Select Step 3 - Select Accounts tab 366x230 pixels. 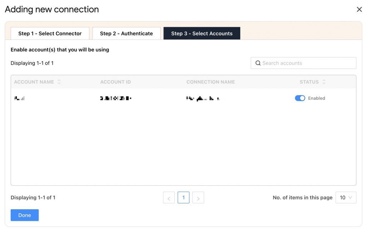202,33
